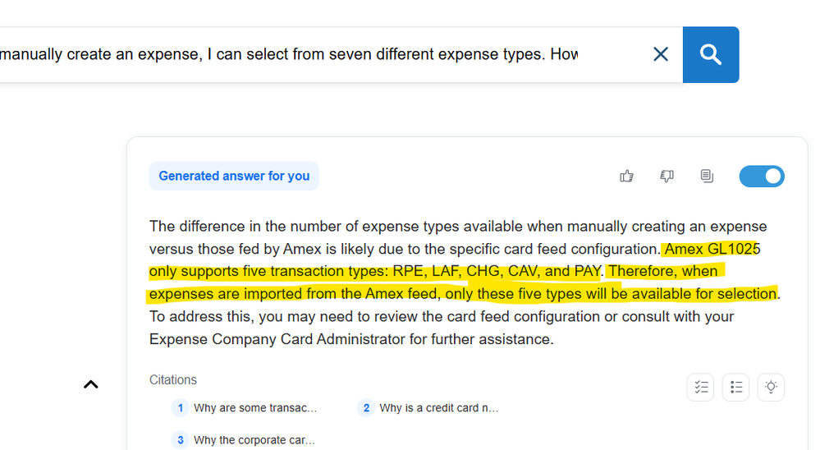Open citation "Why the corporate car..."
Screen dimensions: 820x450
pos(254,440)
